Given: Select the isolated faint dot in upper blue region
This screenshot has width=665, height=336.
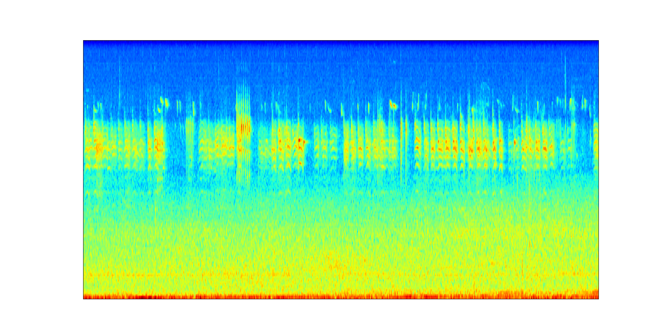Looking at the screenshot, I should [394, 62].
